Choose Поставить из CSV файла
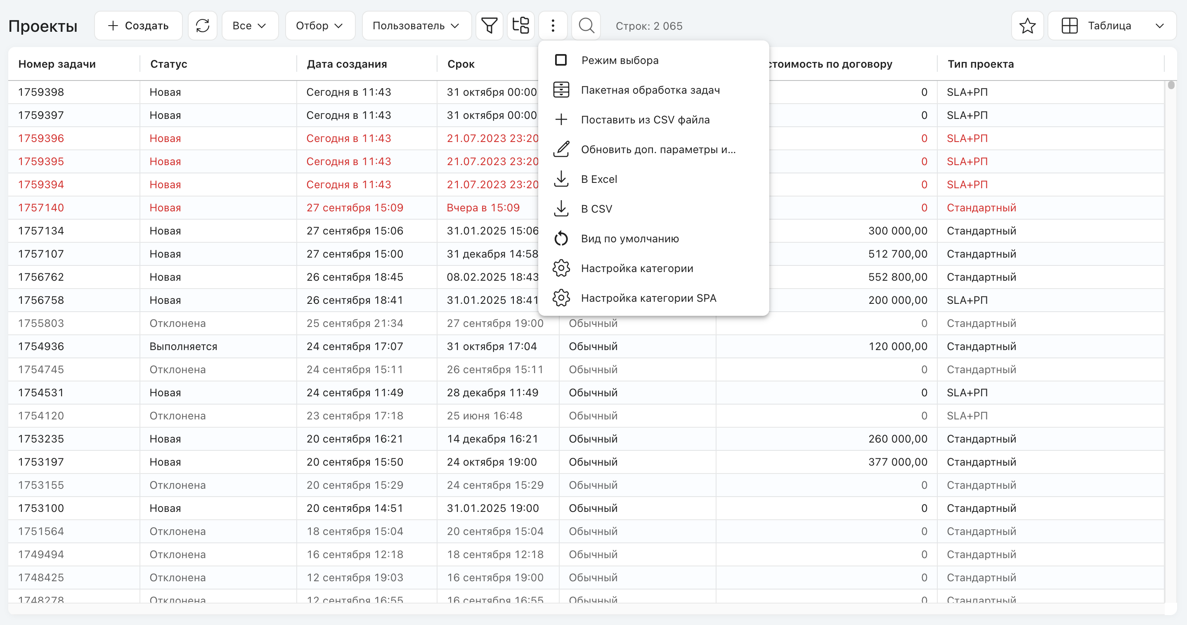This screenshot has width=1187, height=625. pyautogui.click(x=653, y=119)
